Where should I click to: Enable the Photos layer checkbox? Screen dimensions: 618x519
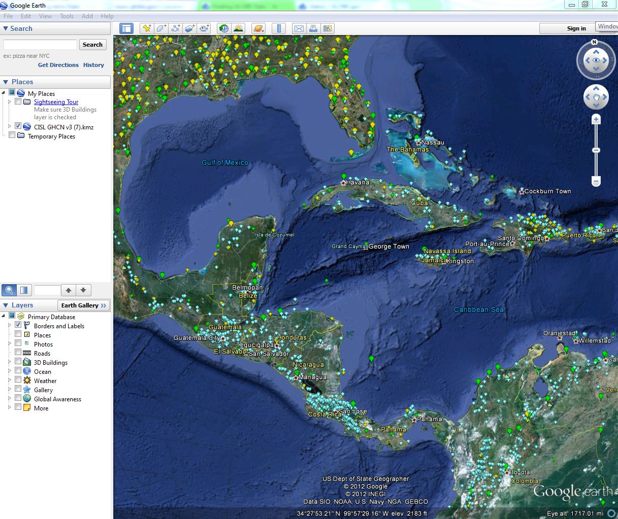pos(18,343)
